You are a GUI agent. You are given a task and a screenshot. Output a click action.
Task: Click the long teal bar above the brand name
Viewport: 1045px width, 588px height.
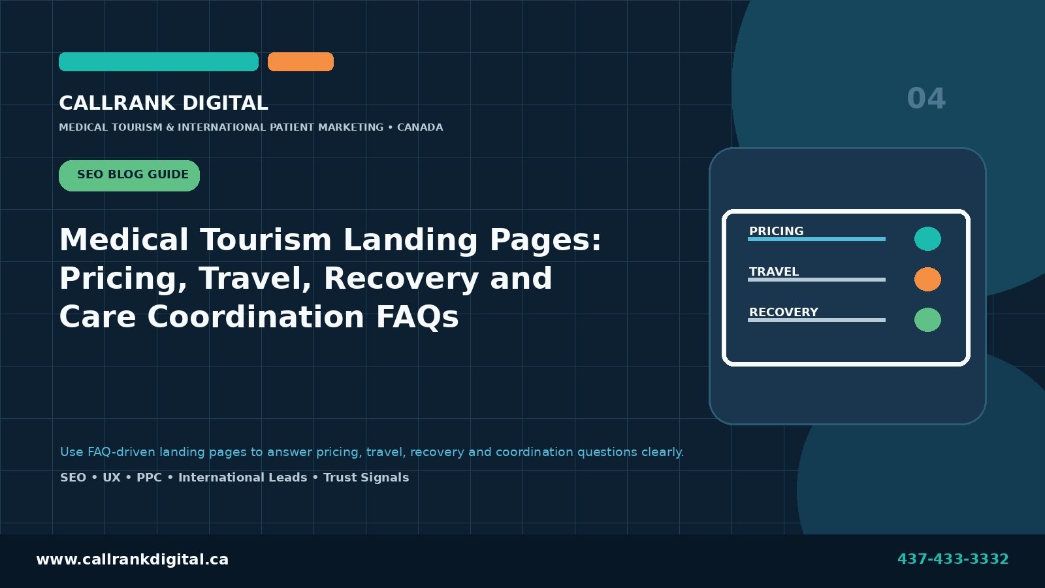pos(159,62)
